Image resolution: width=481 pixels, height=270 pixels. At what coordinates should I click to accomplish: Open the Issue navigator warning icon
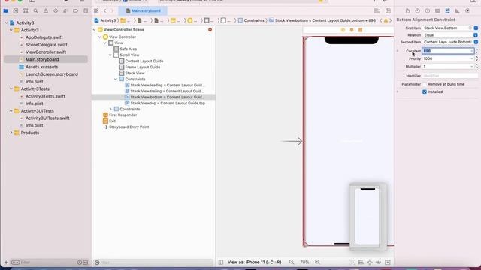point(46,11)
